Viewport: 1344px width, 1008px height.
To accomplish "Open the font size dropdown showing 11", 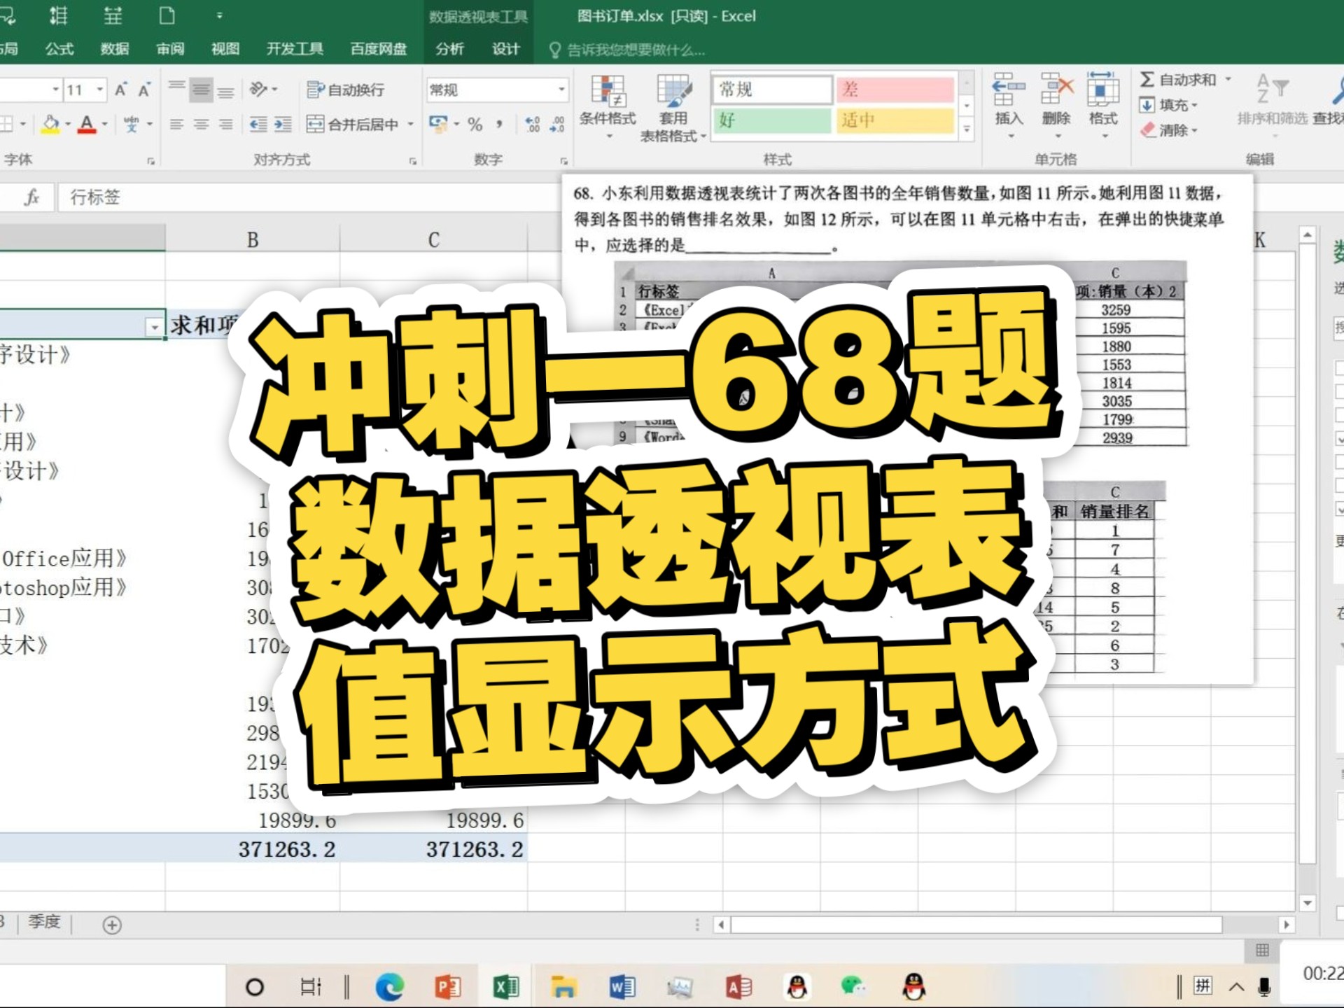I will pyautogui.click(x=98, y=90).
